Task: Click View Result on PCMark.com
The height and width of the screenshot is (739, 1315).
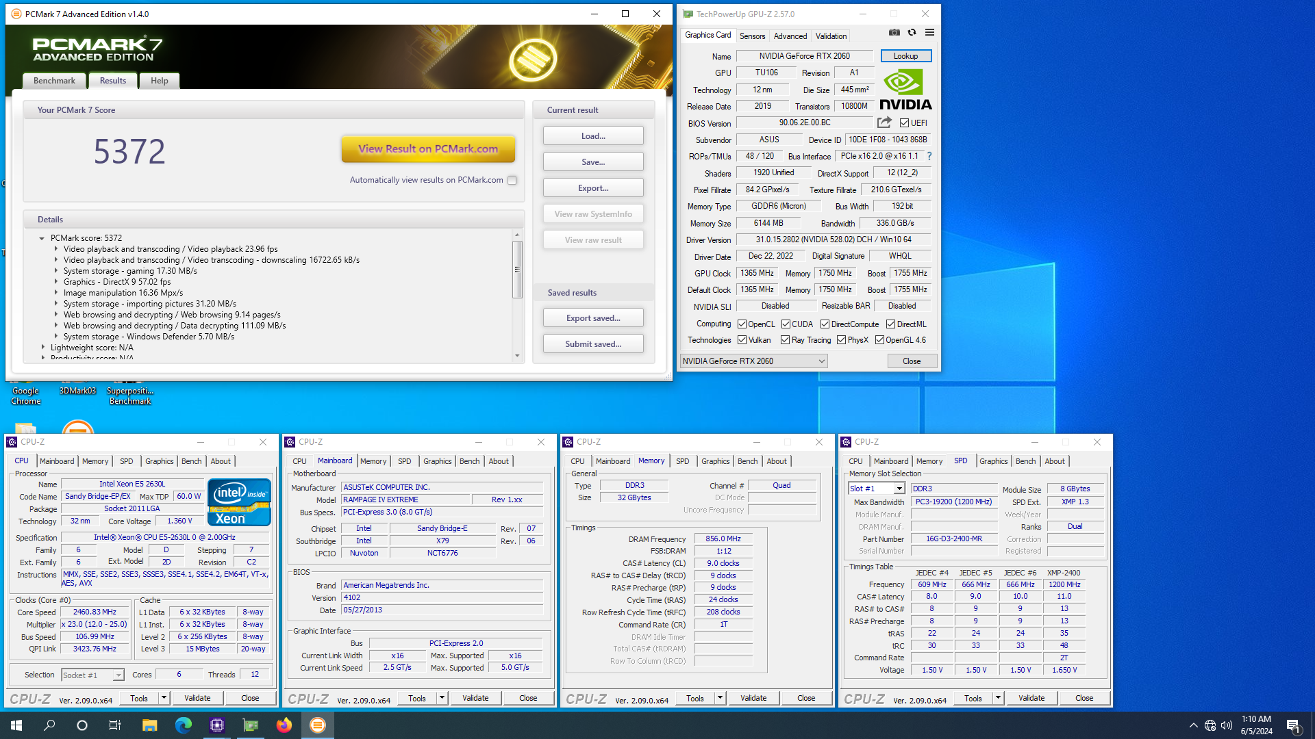Action: (428, 148)
